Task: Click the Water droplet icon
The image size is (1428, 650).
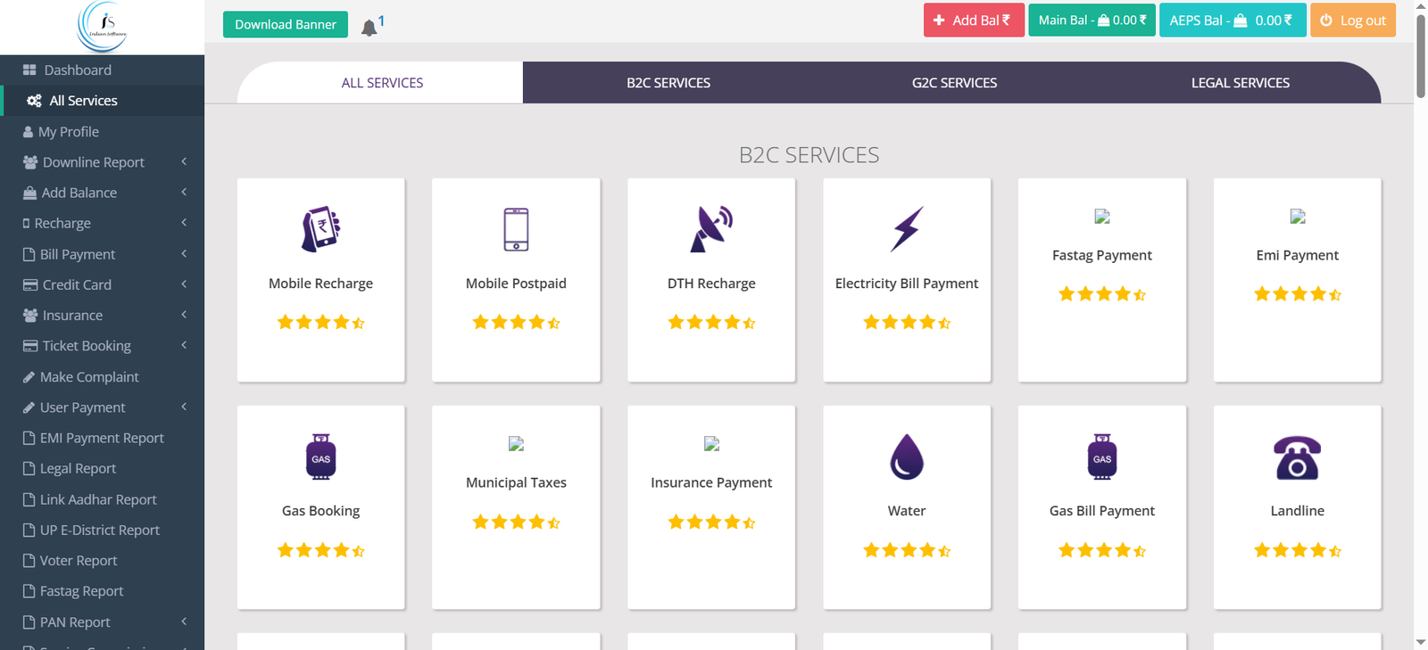Action: (x=907, y=457)
